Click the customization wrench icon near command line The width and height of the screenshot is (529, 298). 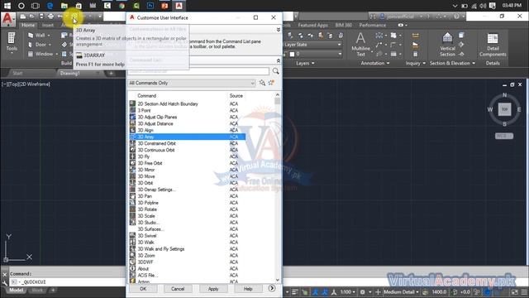(5, 282)
